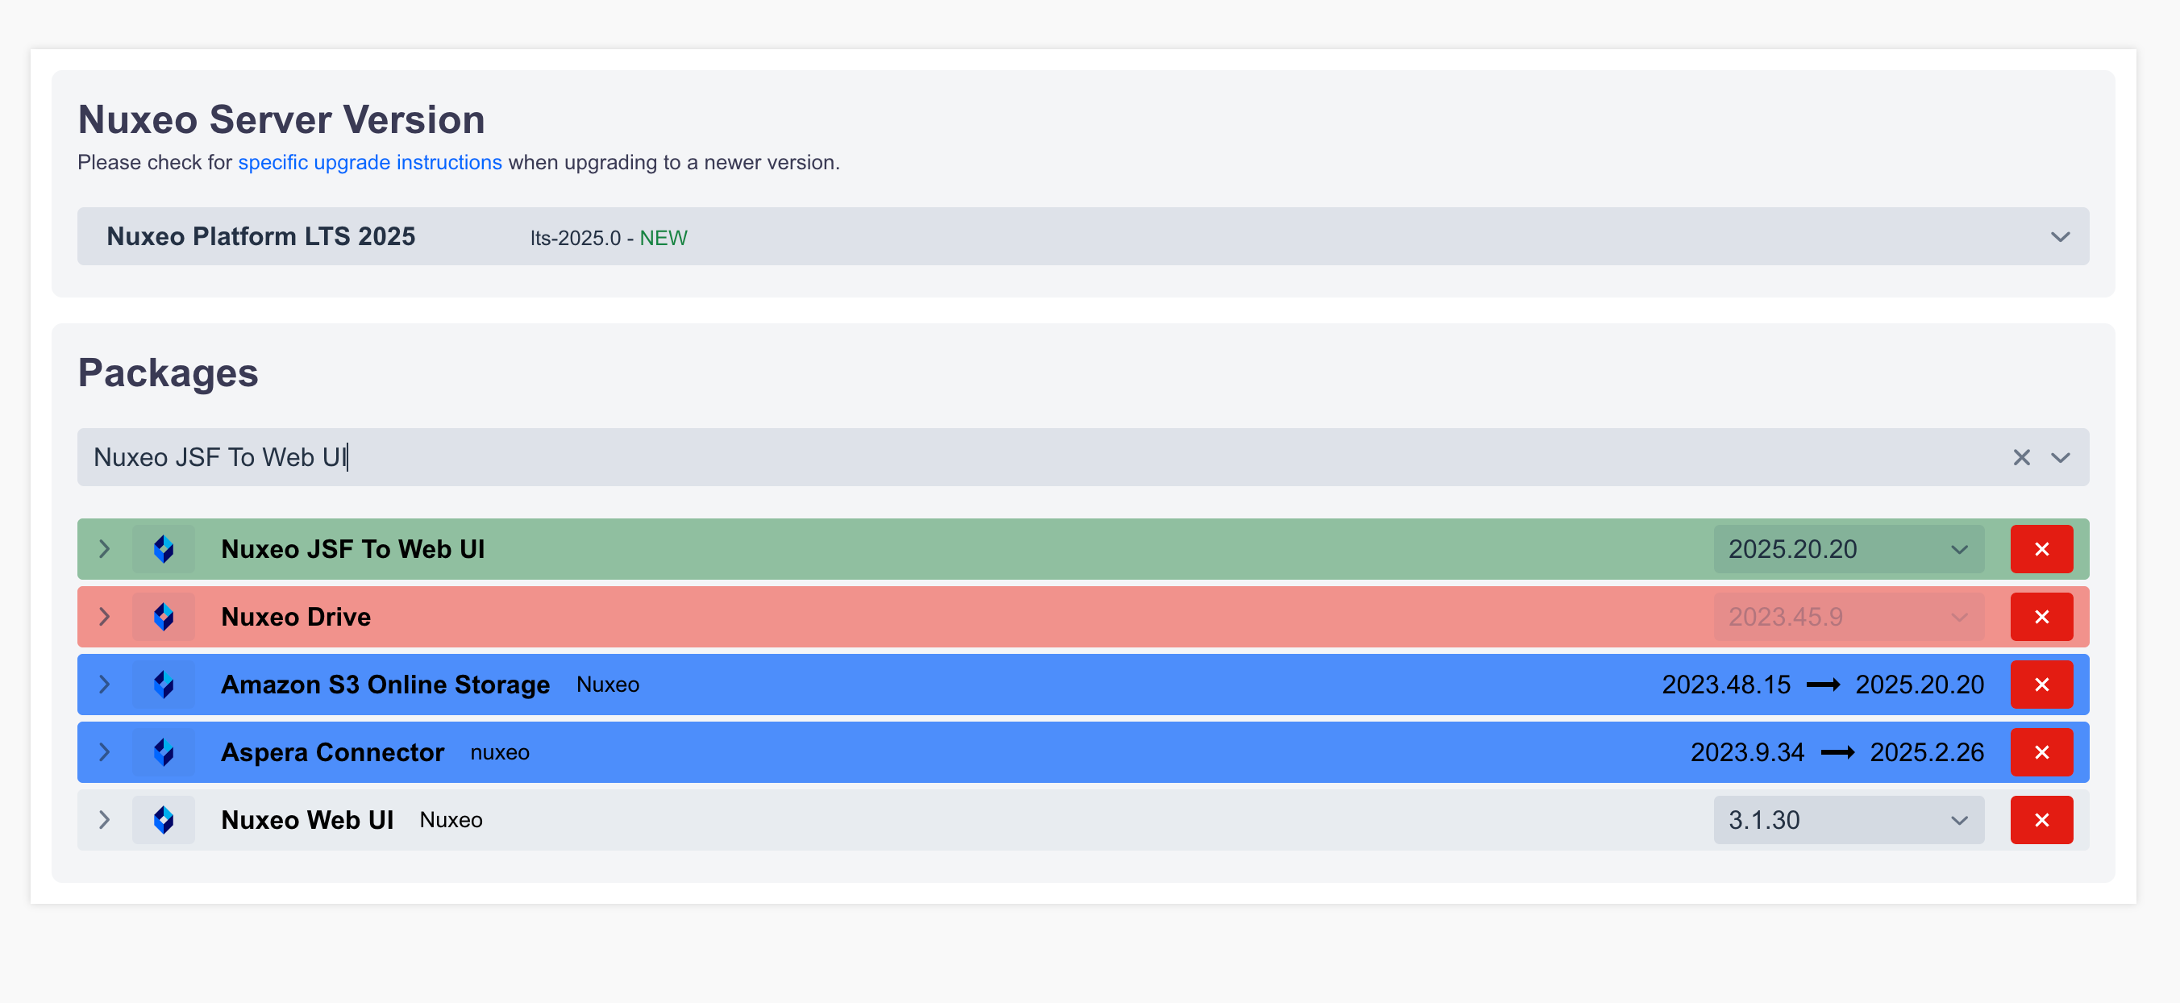Expand the Nuxeo Drive row
This screenshot has height=1003, width=2180.
click(x=104, y=616)
